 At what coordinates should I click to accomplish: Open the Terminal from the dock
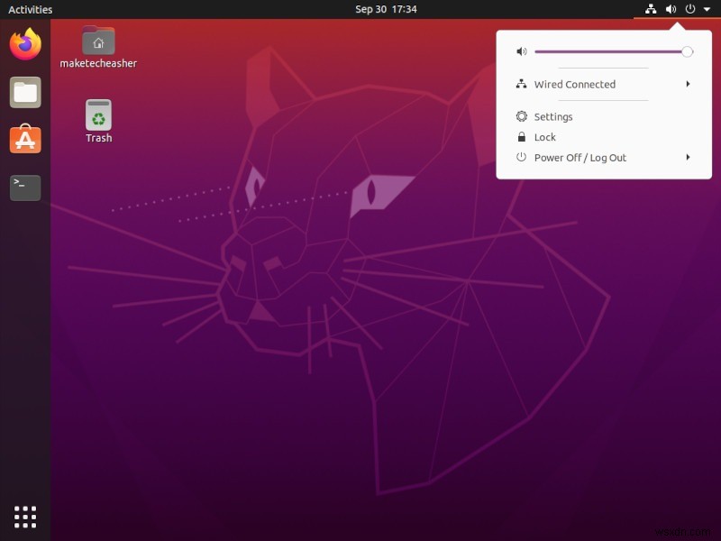click(24, 188)
